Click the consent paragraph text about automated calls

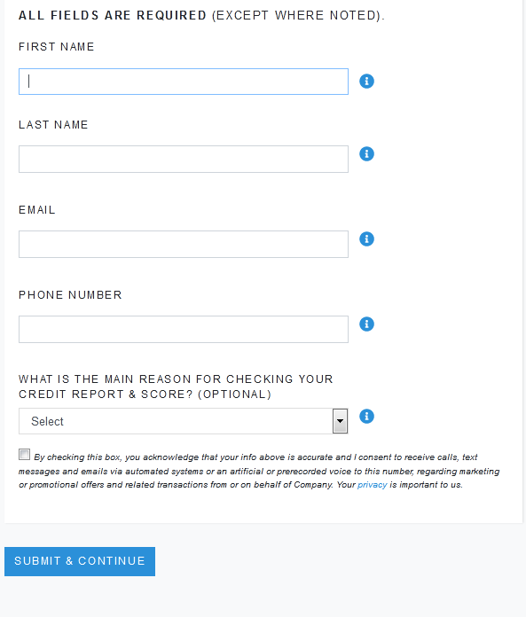point(259,471)
